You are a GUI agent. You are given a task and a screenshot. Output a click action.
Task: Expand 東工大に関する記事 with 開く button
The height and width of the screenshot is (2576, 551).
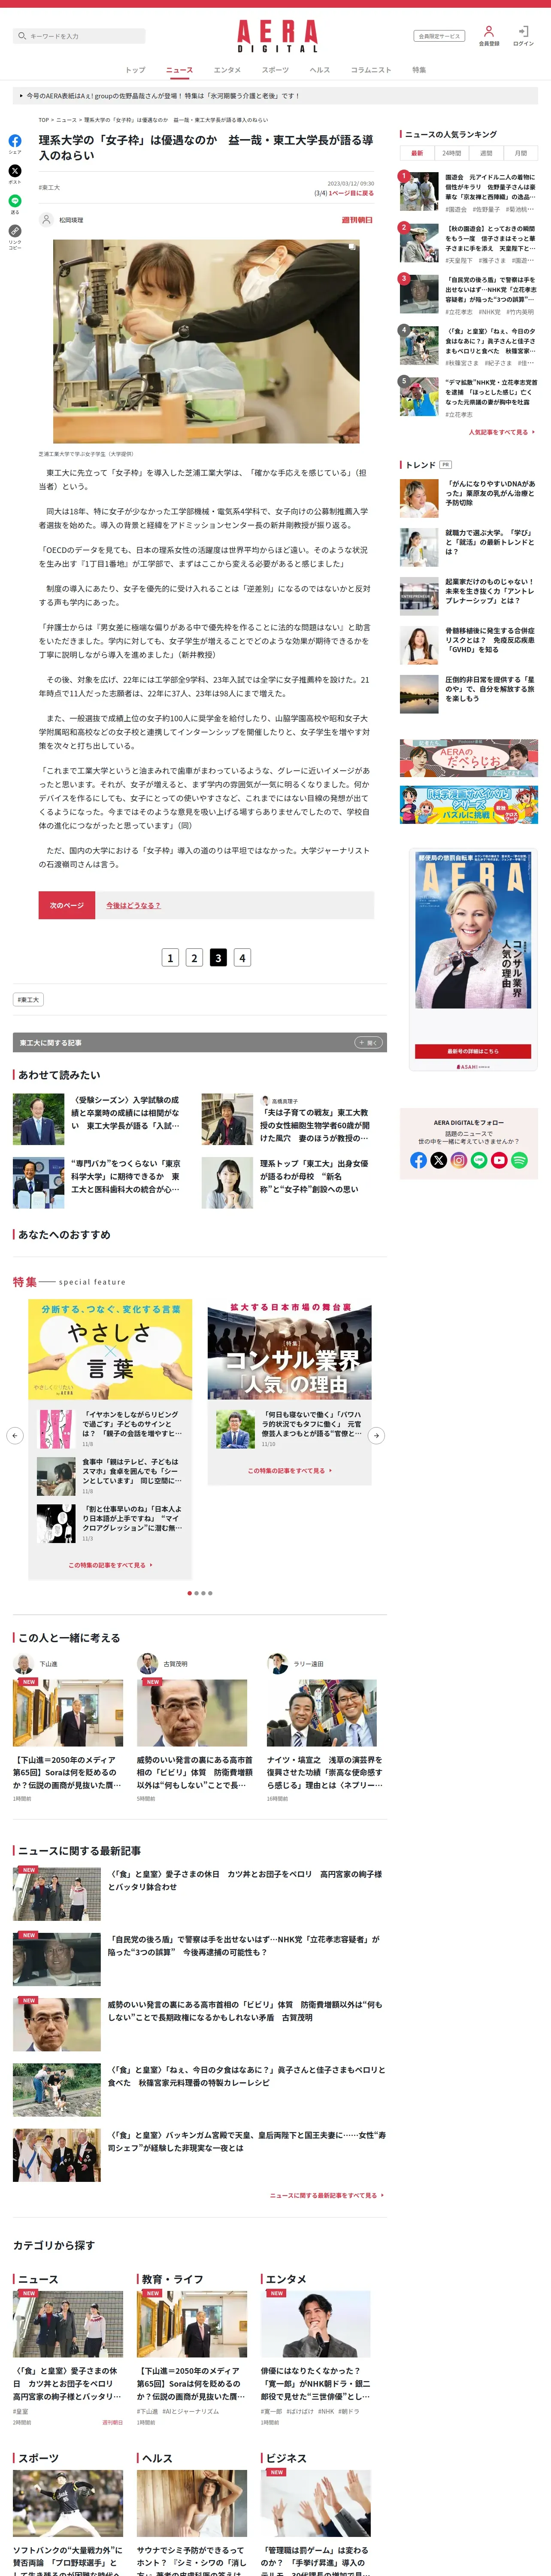[x=368, y=1042]
